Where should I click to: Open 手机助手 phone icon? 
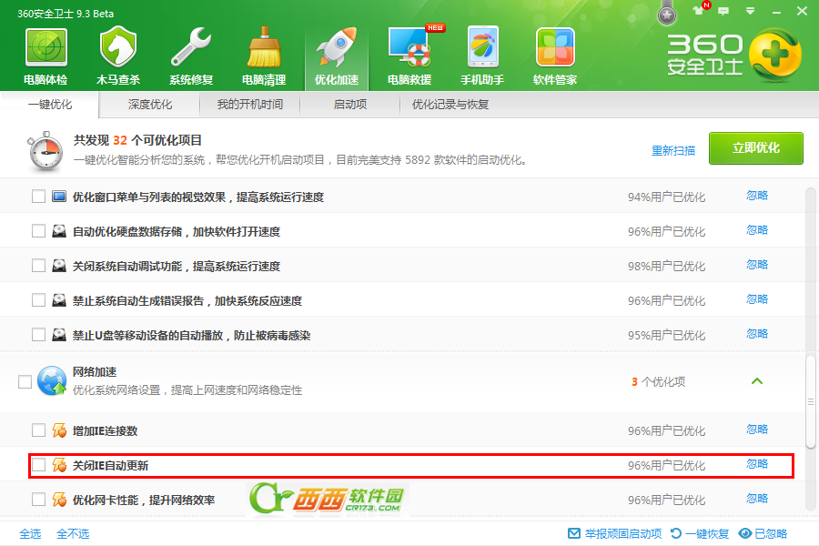click(482, 47)
